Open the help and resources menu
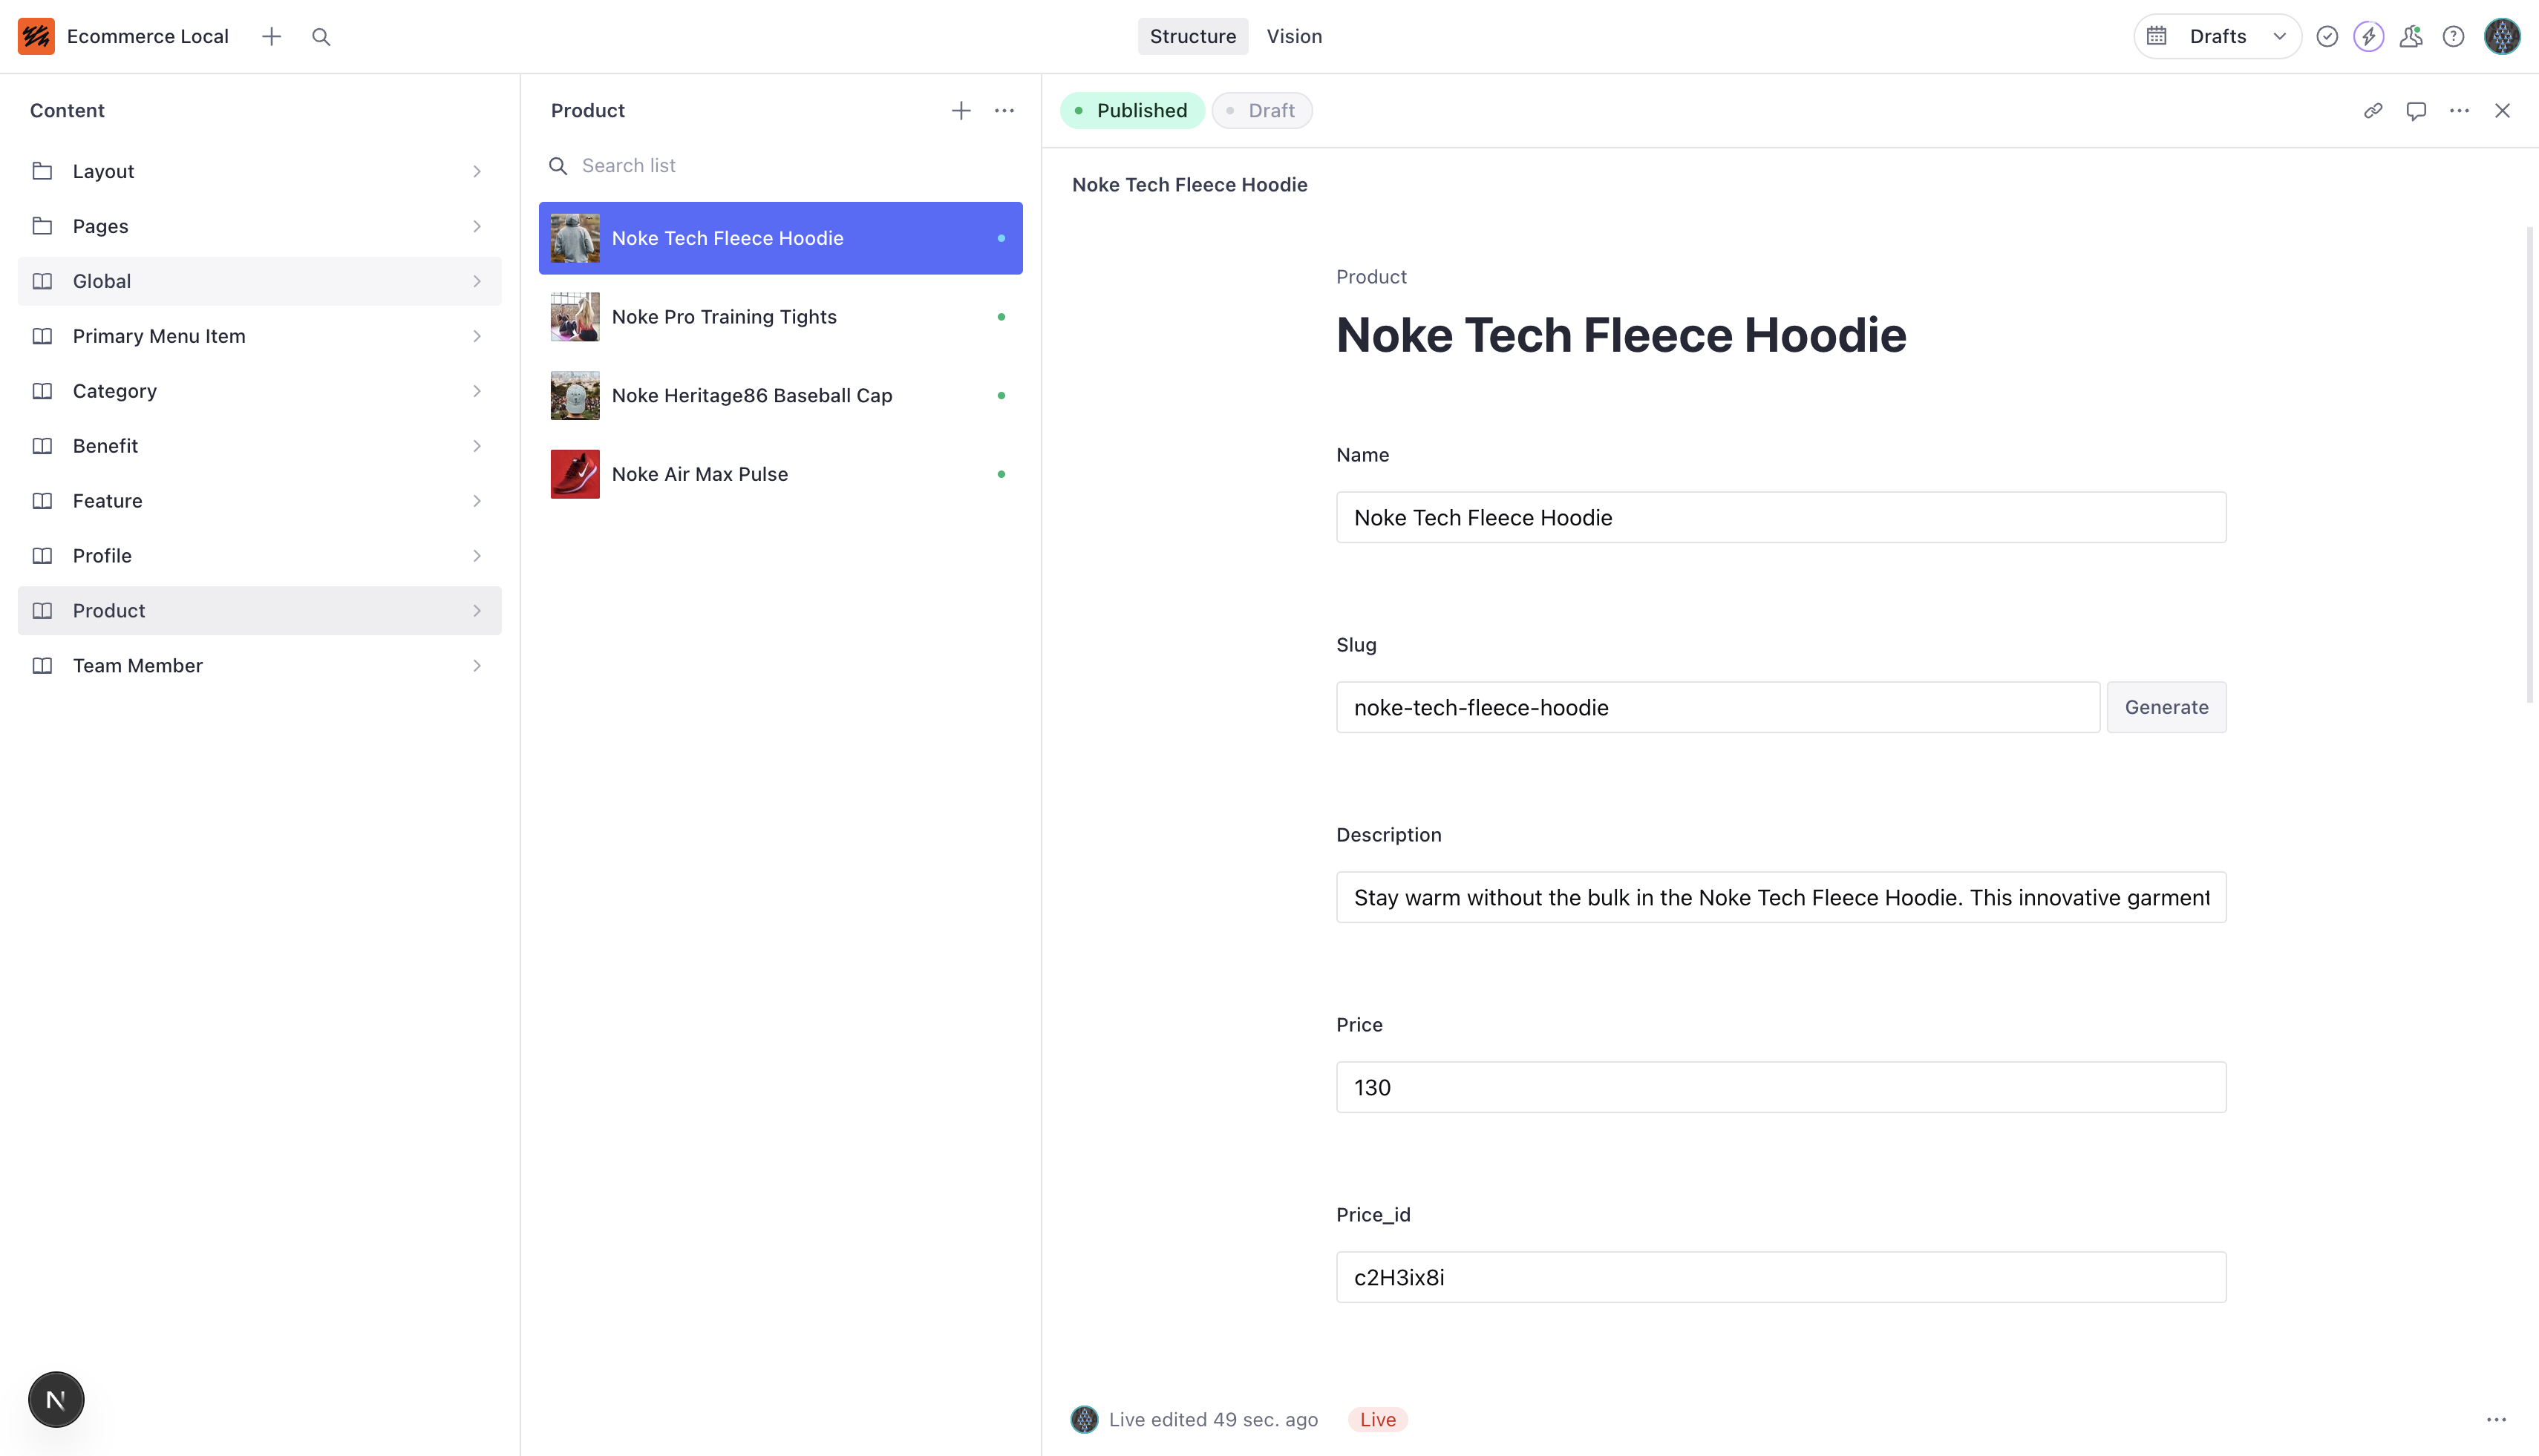The width and height of the screenshot is (2539, 1456). (2453, 36)
